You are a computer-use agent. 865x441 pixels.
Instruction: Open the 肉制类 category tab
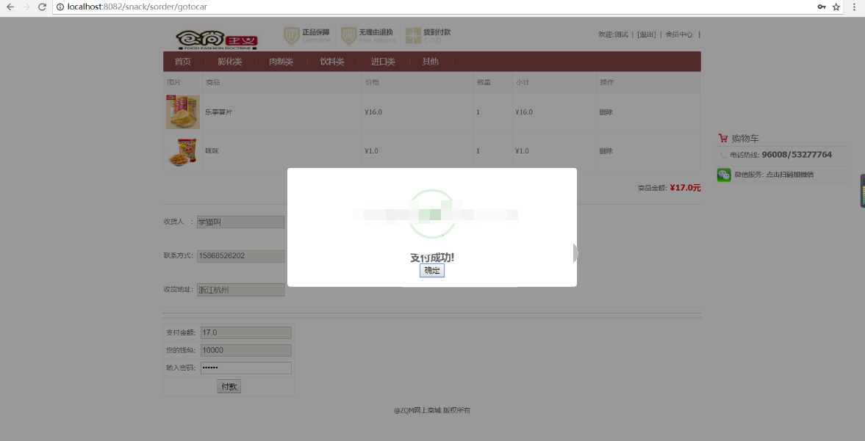[281, 62]
